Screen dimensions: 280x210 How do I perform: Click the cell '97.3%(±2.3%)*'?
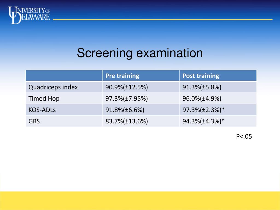(218, 110)
